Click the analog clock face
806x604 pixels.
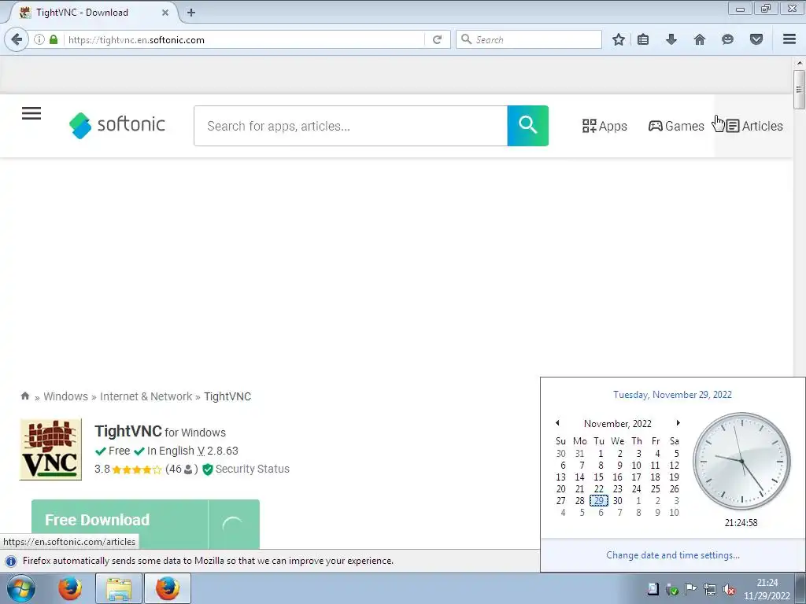741,461
